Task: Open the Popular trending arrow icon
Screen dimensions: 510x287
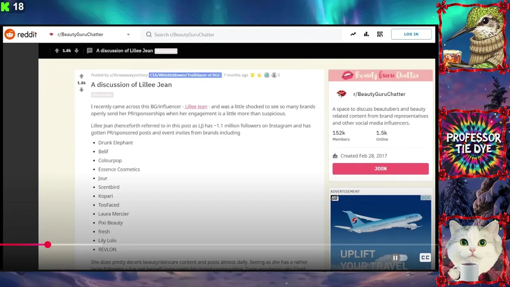Action: pos(353,34)
